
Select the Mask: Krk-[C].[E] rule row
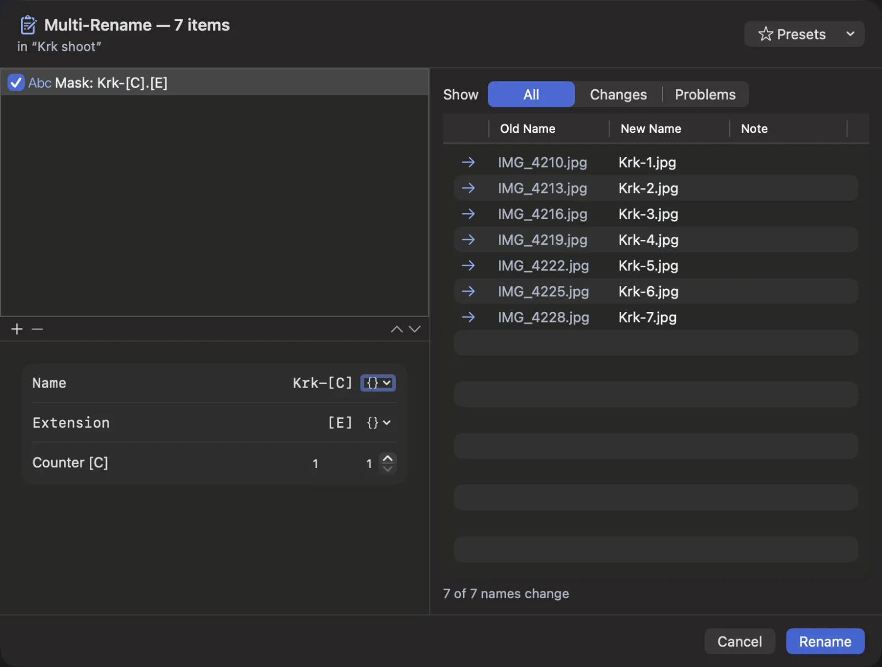(x=215, y=83)
